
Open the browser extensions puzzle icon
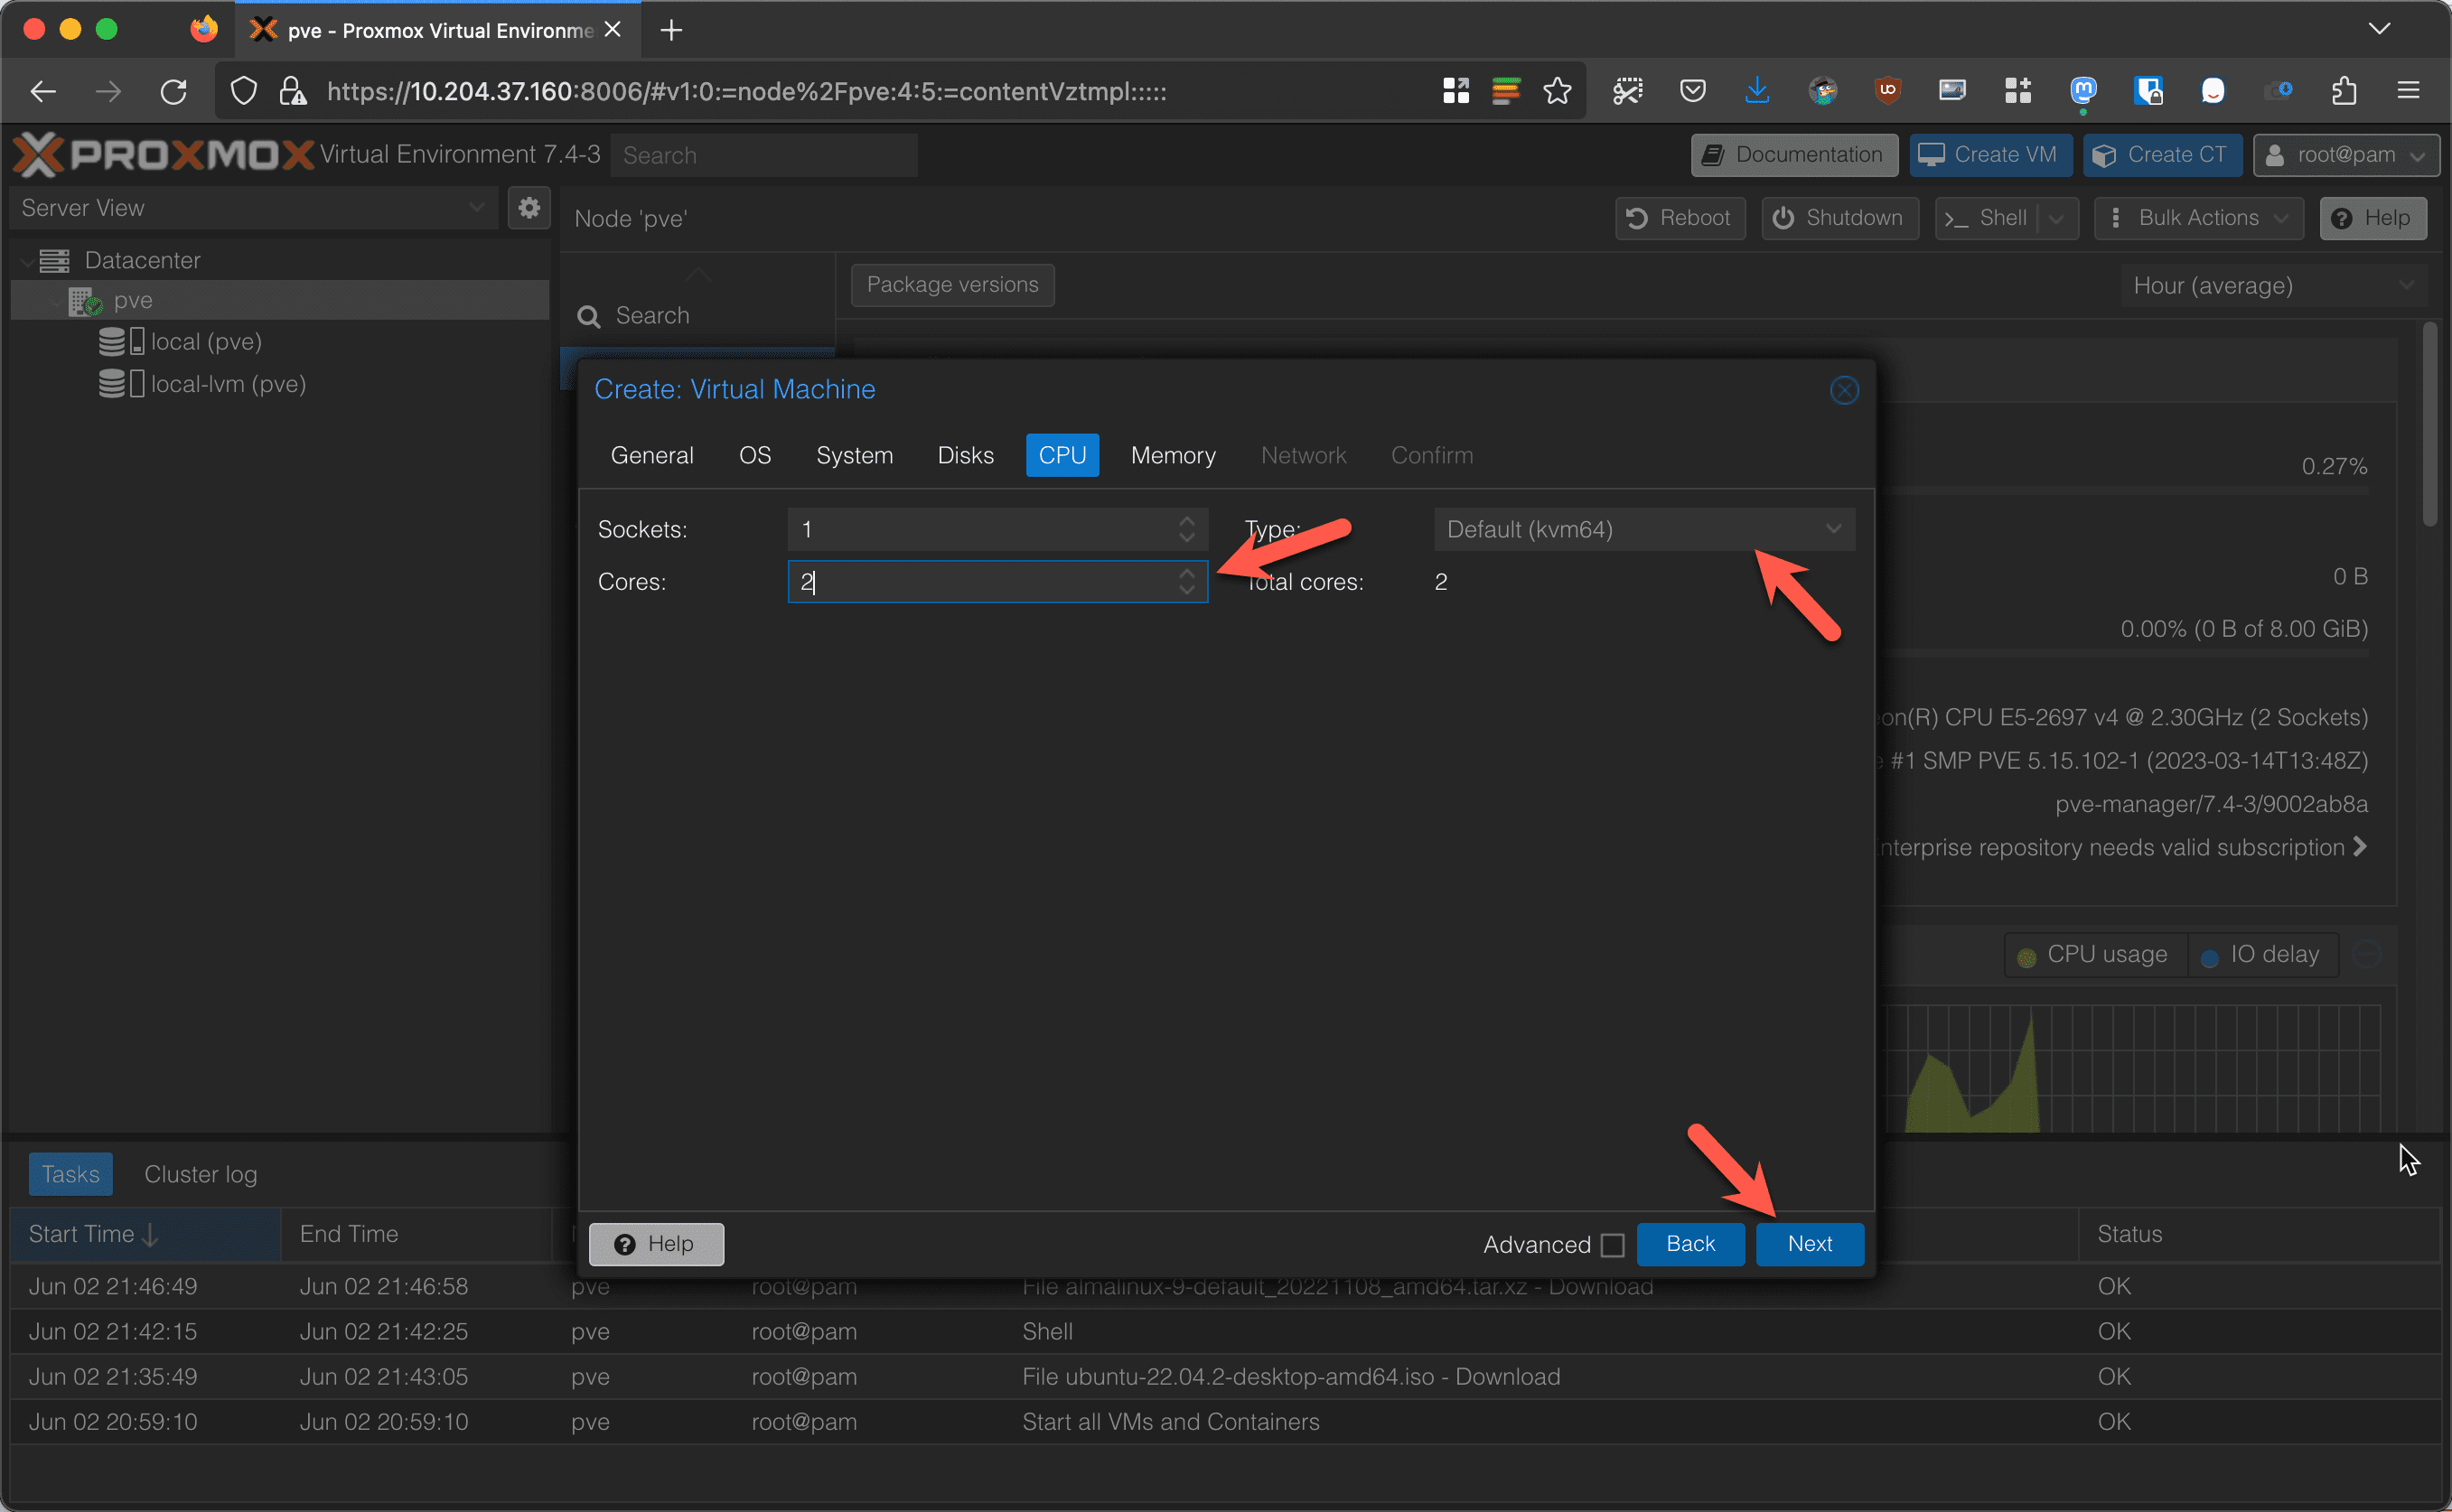coord(2344,91)
